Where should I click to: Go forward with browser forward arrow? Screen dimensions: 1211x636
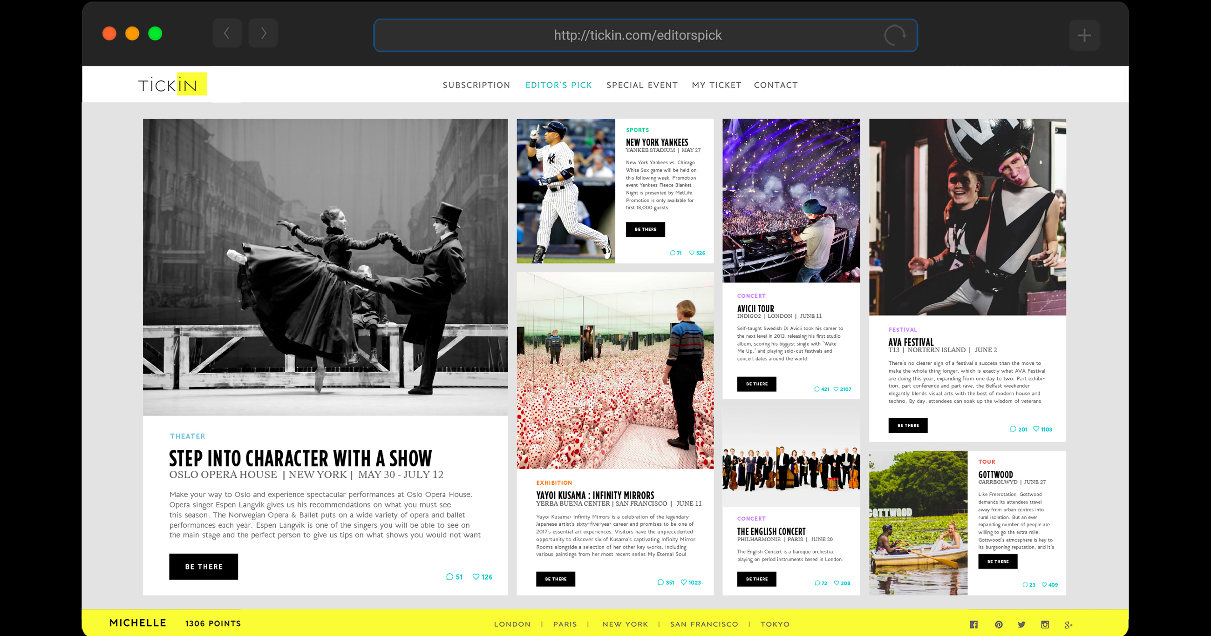coord(263,33)
